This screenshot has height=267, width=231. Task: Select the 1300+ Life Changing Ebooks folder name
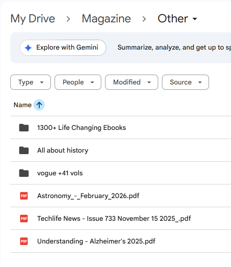pyautogui.click(x=82, y=128)
